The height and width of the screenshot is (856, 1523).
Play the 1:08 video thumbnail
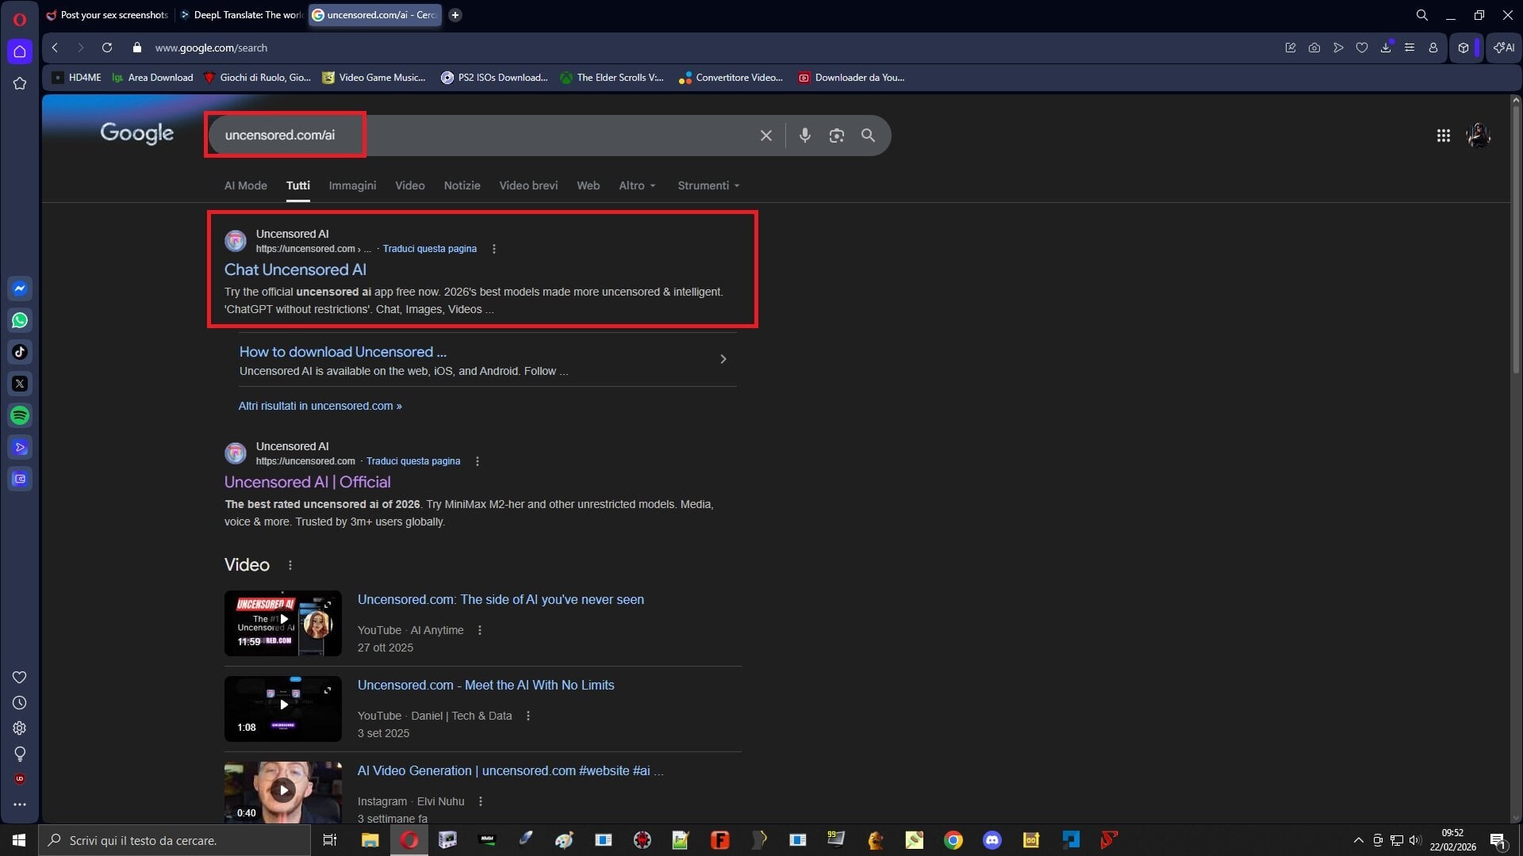[283, 709]
